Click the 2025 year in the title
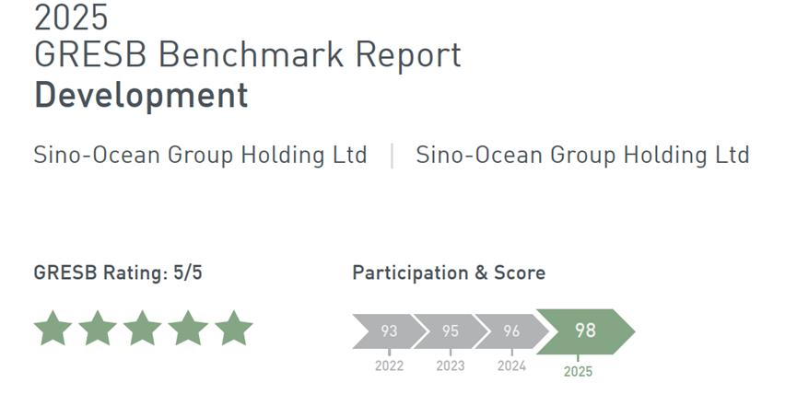Image resolution: width=797 pixels, height=406 pixels. click(x=70, y=17)
